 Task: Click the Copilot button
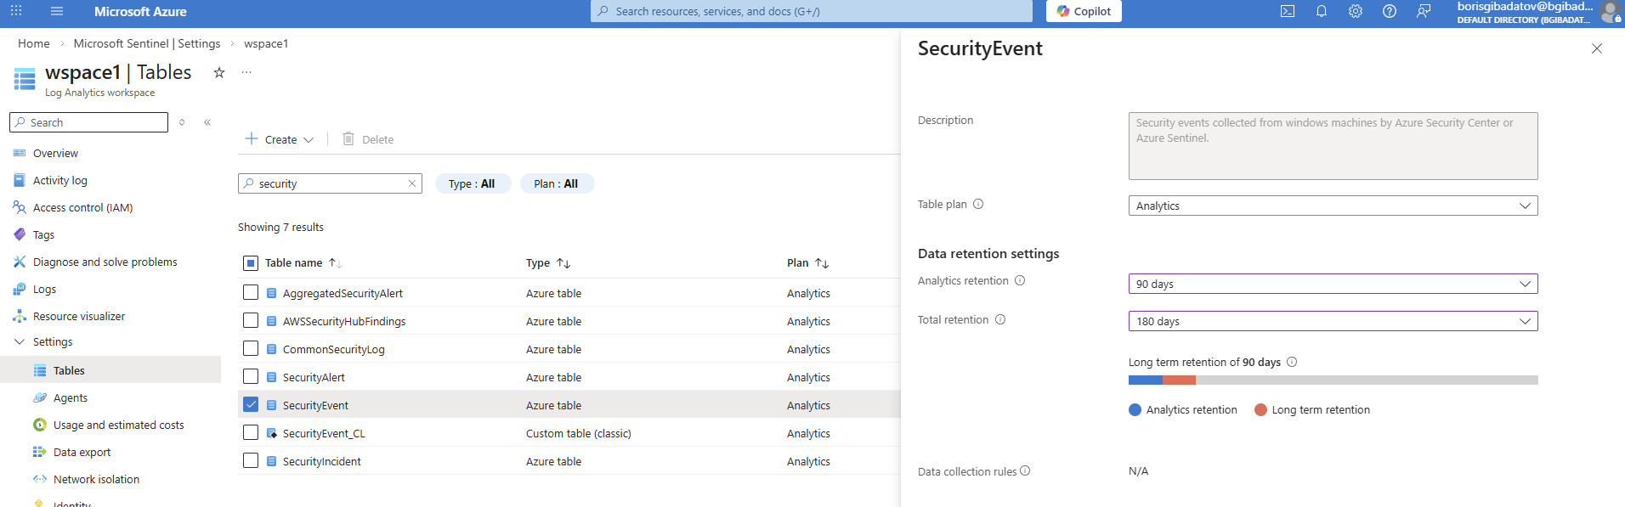point(1084,11)
